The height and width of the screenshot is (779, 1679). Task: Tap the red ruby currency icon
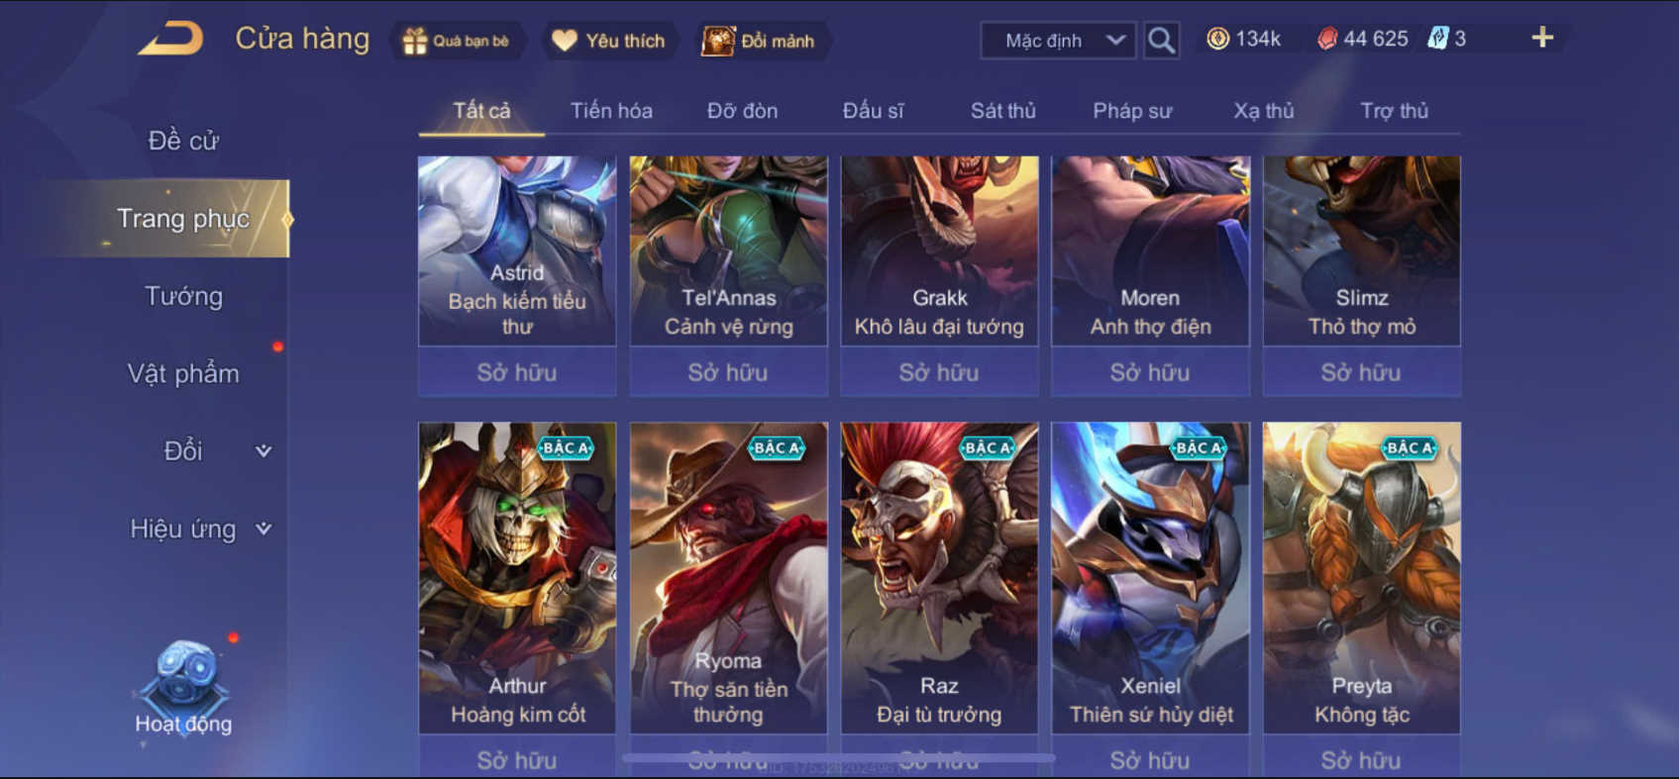(1327, 39)
